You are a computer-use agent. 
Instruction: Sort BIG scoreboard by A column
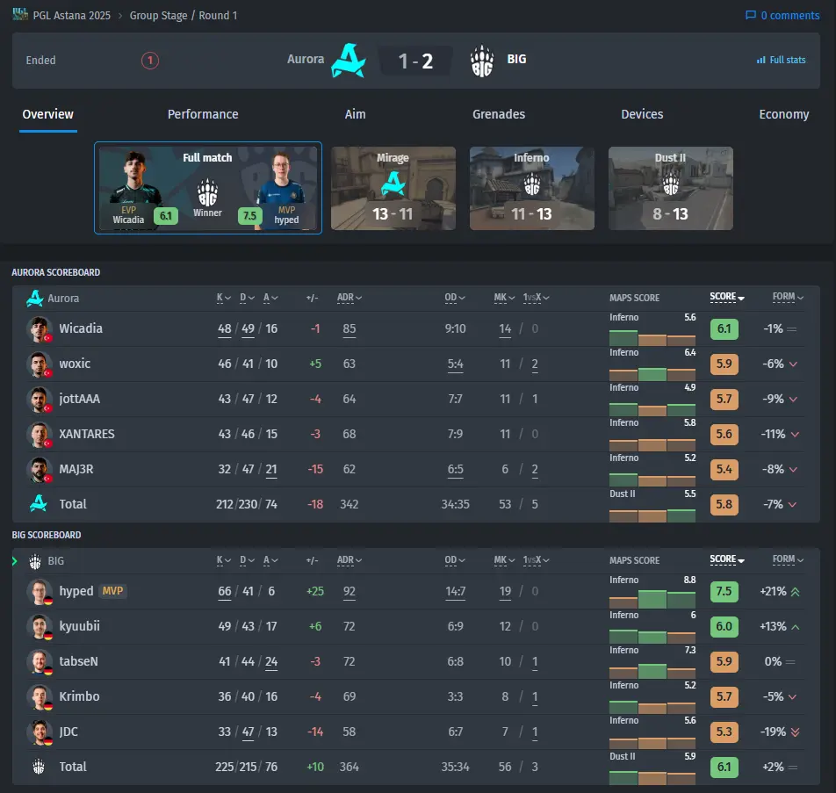coord(270,560)
